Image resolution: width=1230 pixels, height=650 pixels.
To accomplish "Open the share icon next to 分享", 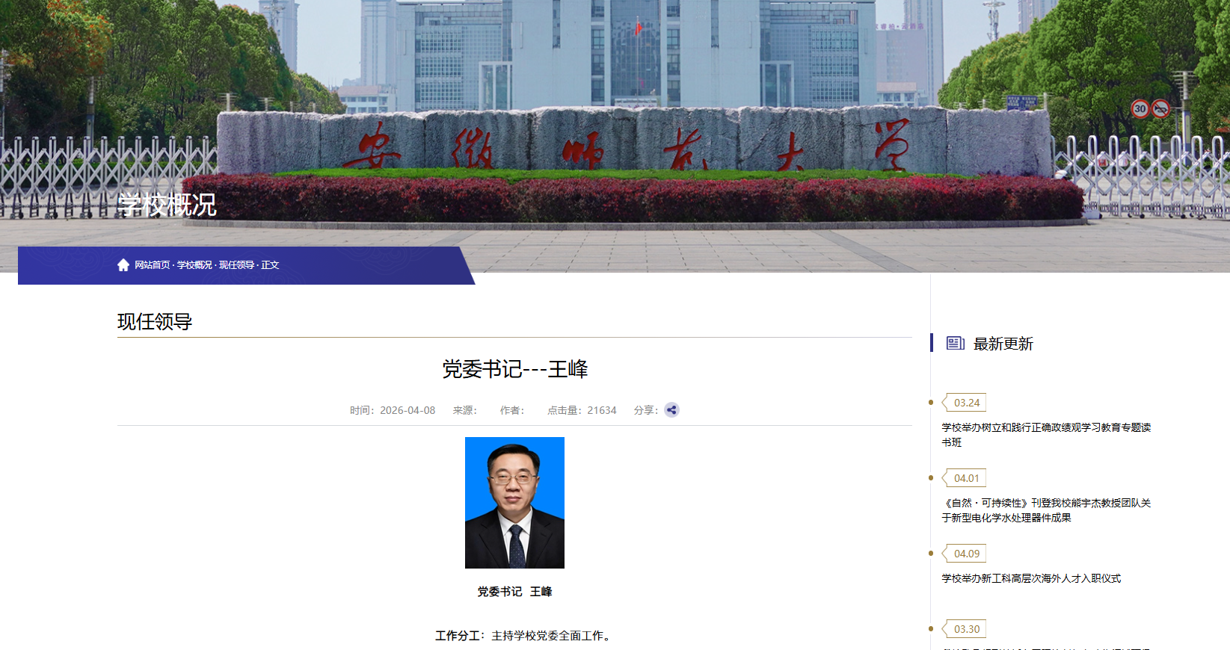I will 671,410.
